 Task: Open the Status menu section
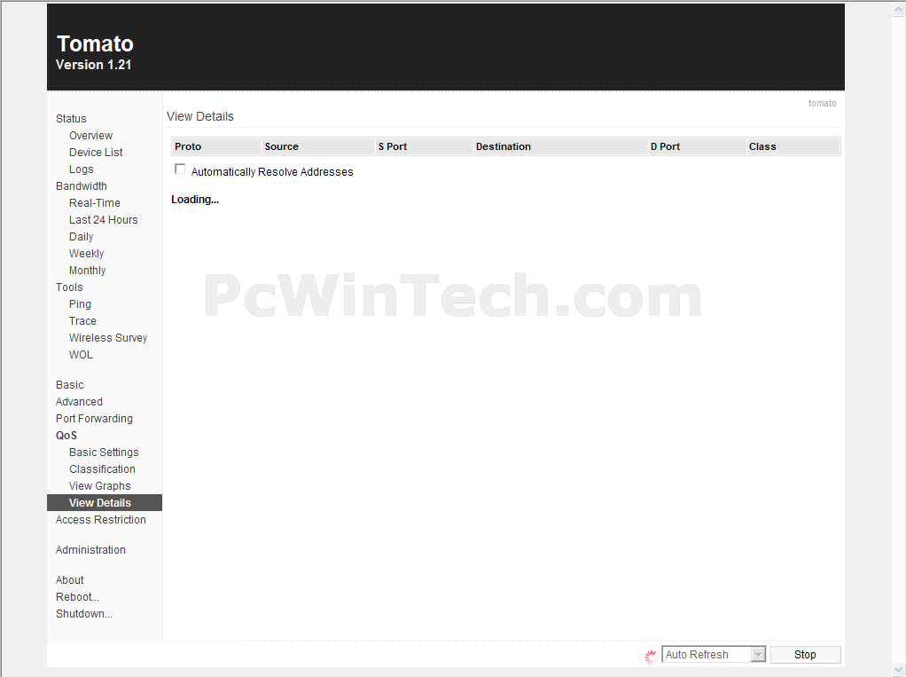tap(71, 119)
